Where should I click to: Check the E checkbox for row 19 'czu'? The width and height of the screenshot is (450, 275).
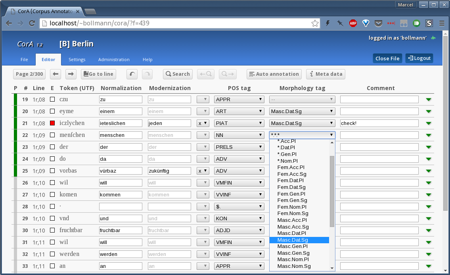(x=52, y=99)
